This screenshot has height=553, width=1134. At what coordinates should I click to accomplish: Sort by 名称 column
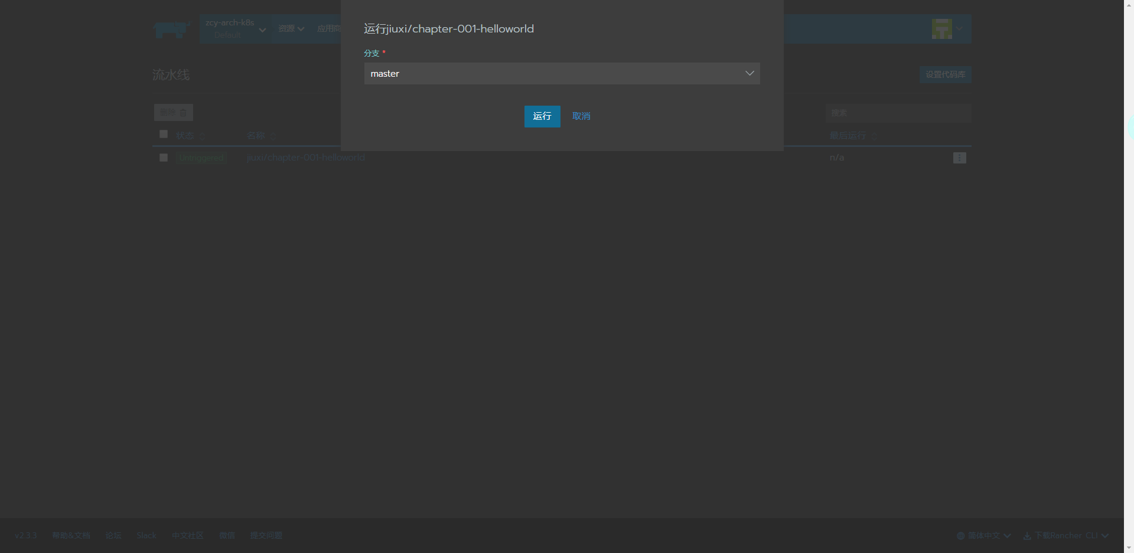point(261,136)
